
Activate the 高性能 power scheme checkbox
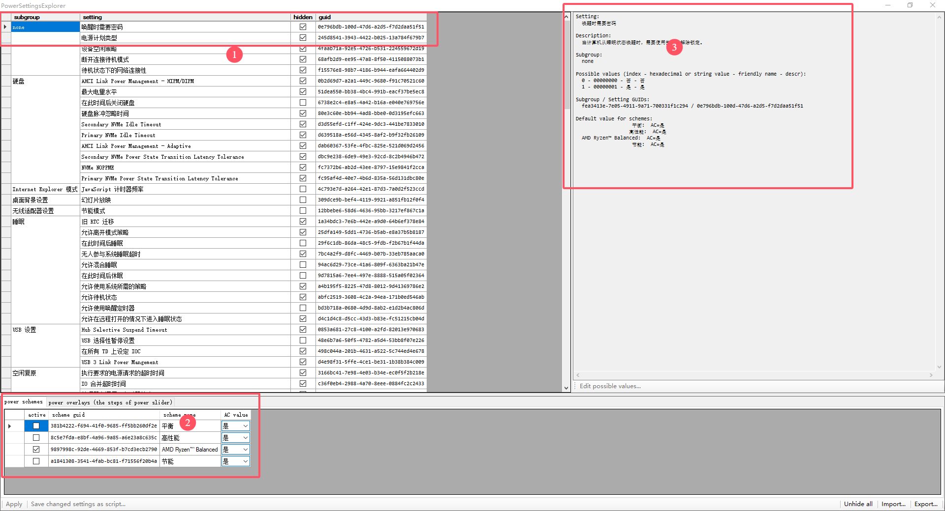coord(36,438)
